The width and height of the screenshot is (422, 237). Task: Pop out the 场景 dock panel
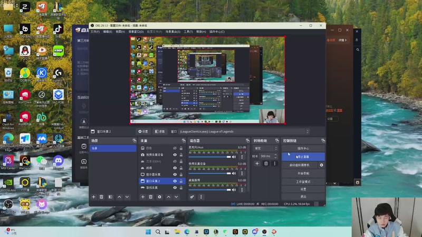click(135, 141)
